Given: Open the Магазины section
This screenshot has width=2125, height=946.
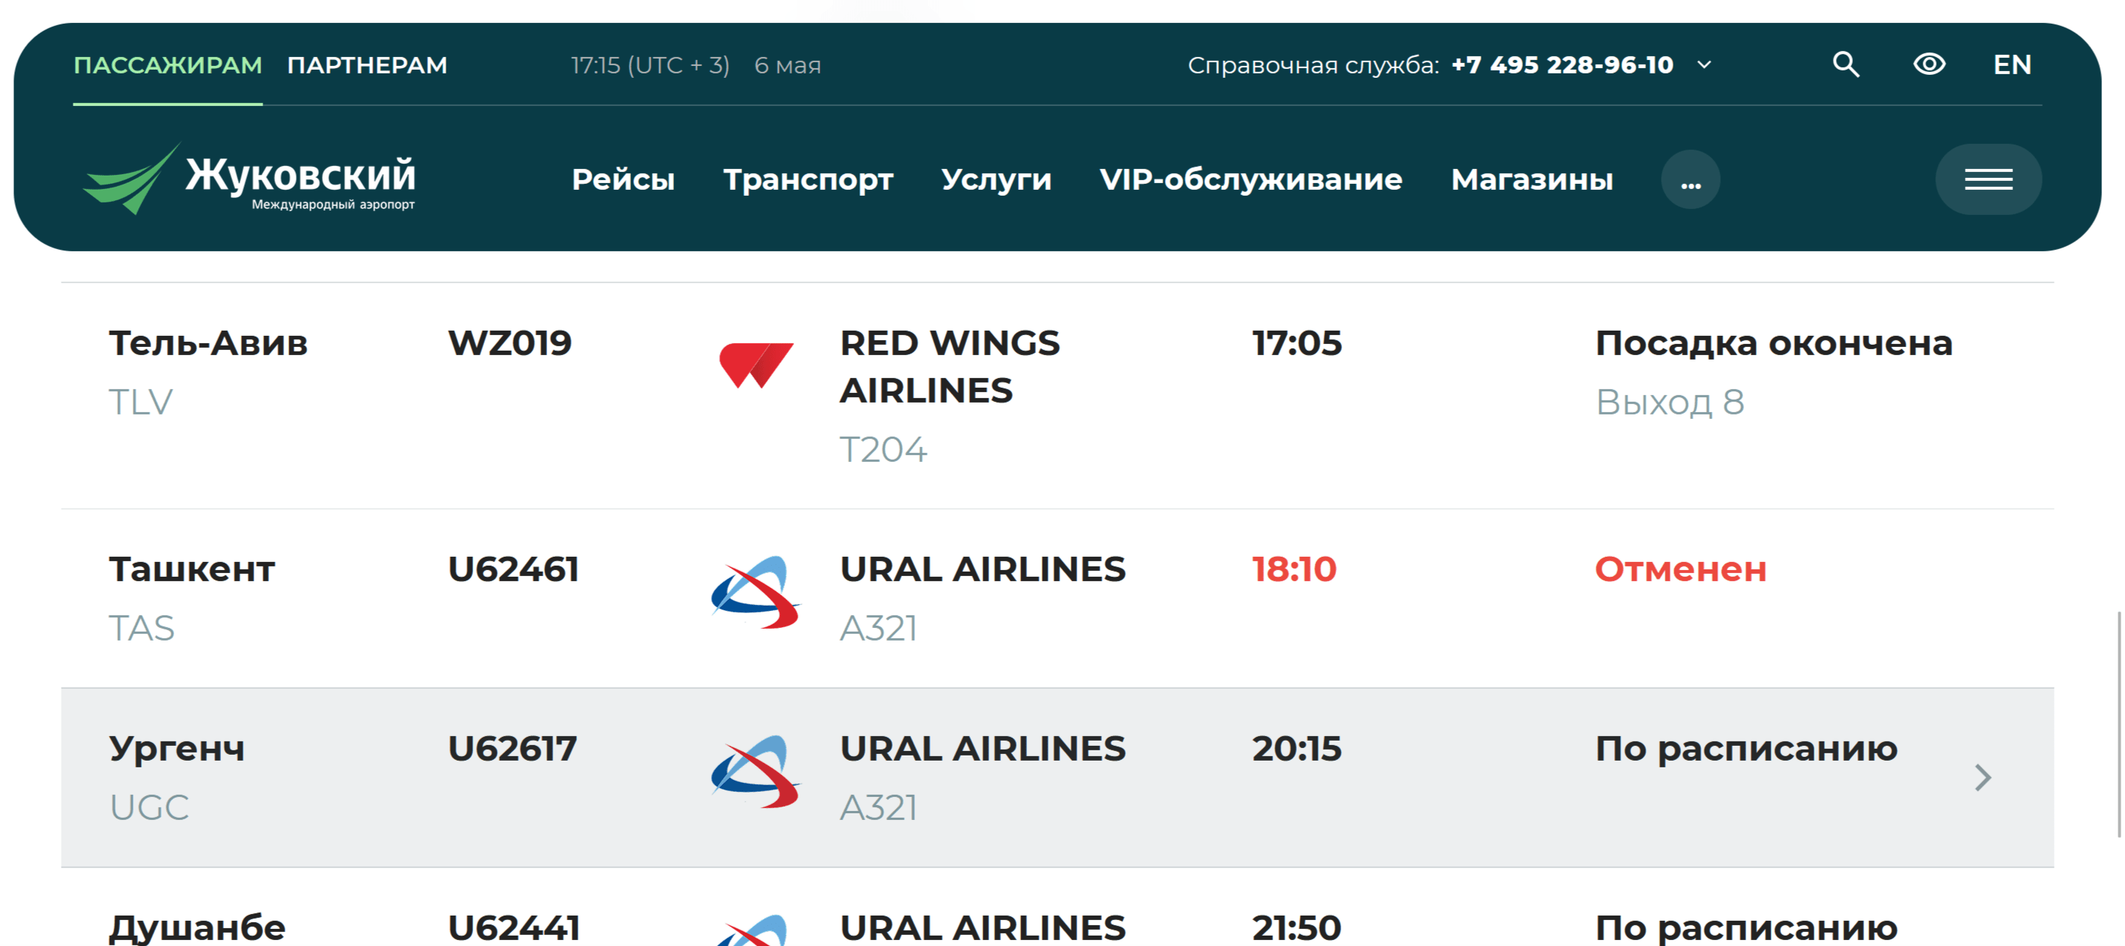Looking at the screenshot, I should point(1532,179).
